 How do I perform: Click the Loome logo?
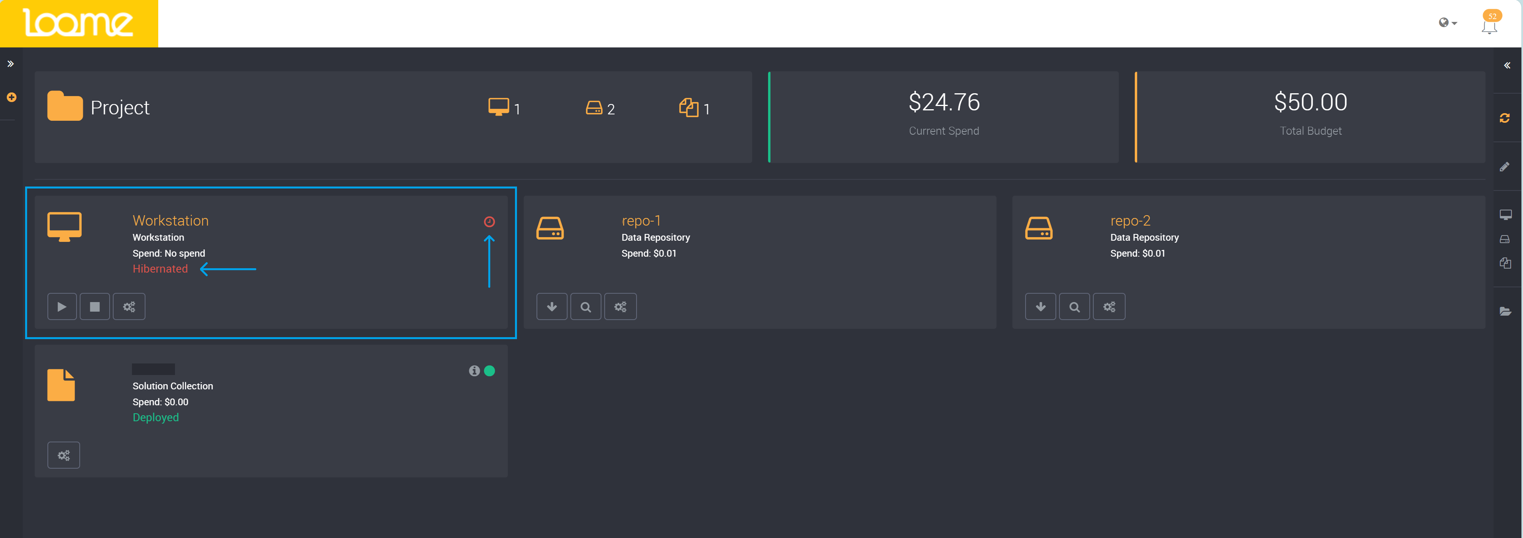coord(78,23)
